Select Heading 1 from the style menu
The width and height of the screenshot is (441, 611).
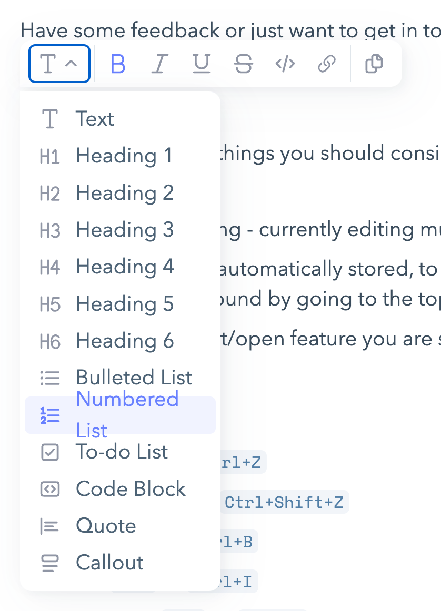click(x=124, y=156)
